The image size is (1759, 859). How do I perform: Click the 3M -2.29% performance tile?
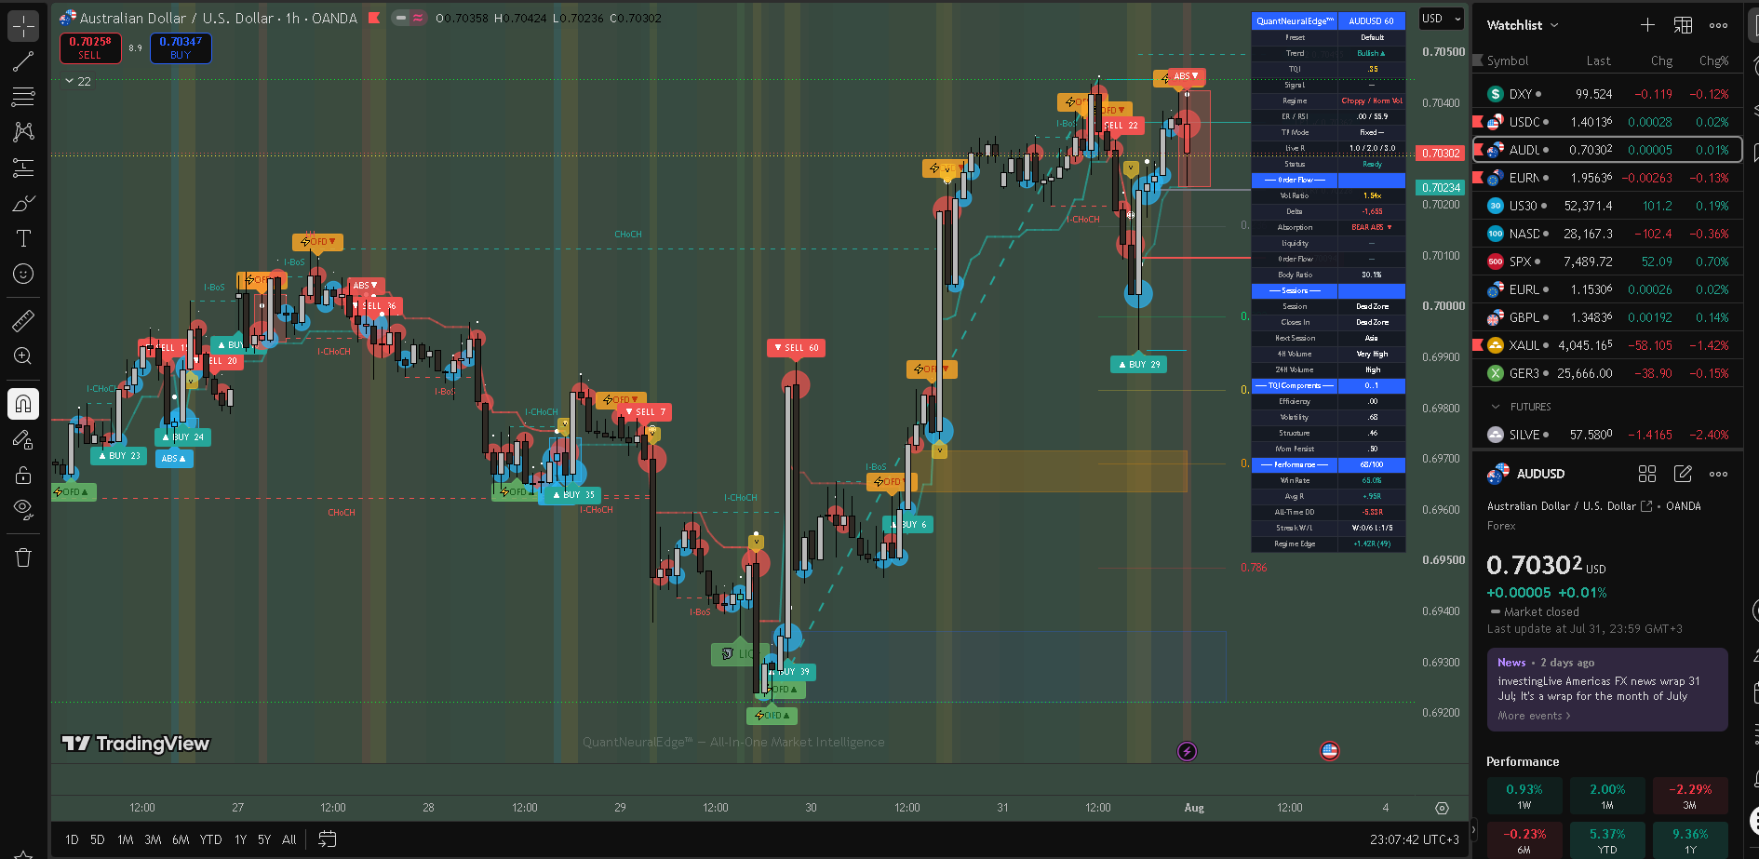[1689, 797]
